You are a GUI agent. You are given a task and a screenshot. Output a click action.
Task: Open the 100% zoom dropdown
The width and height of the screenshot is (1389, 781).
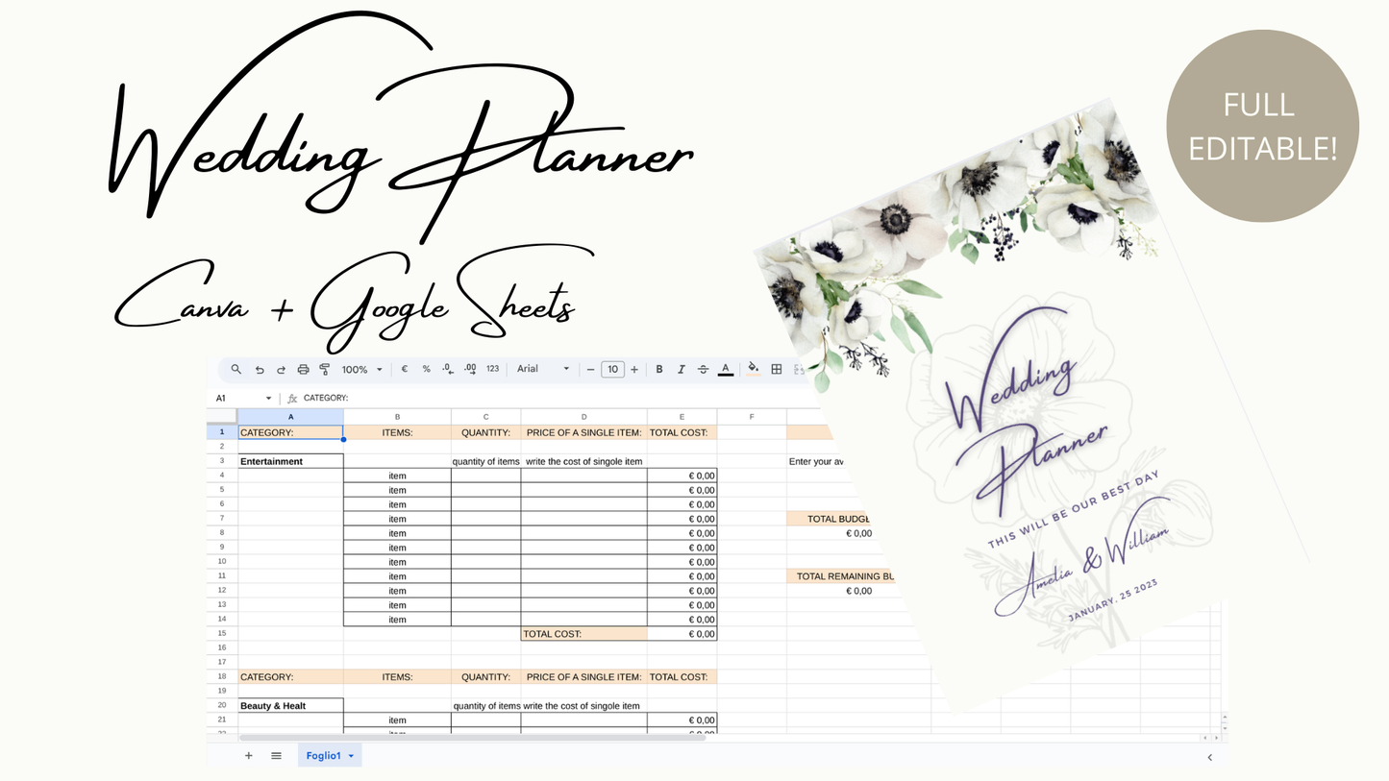tap(362, 369)
